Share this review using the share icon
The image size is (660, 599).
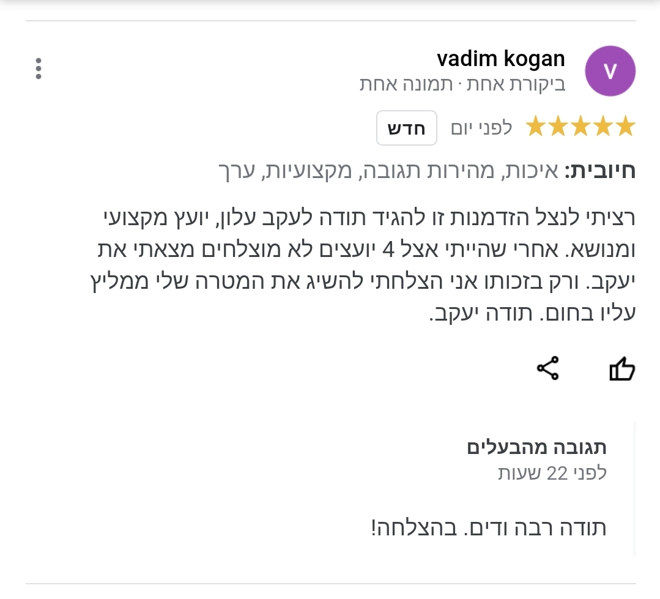[x=547, y=369]
